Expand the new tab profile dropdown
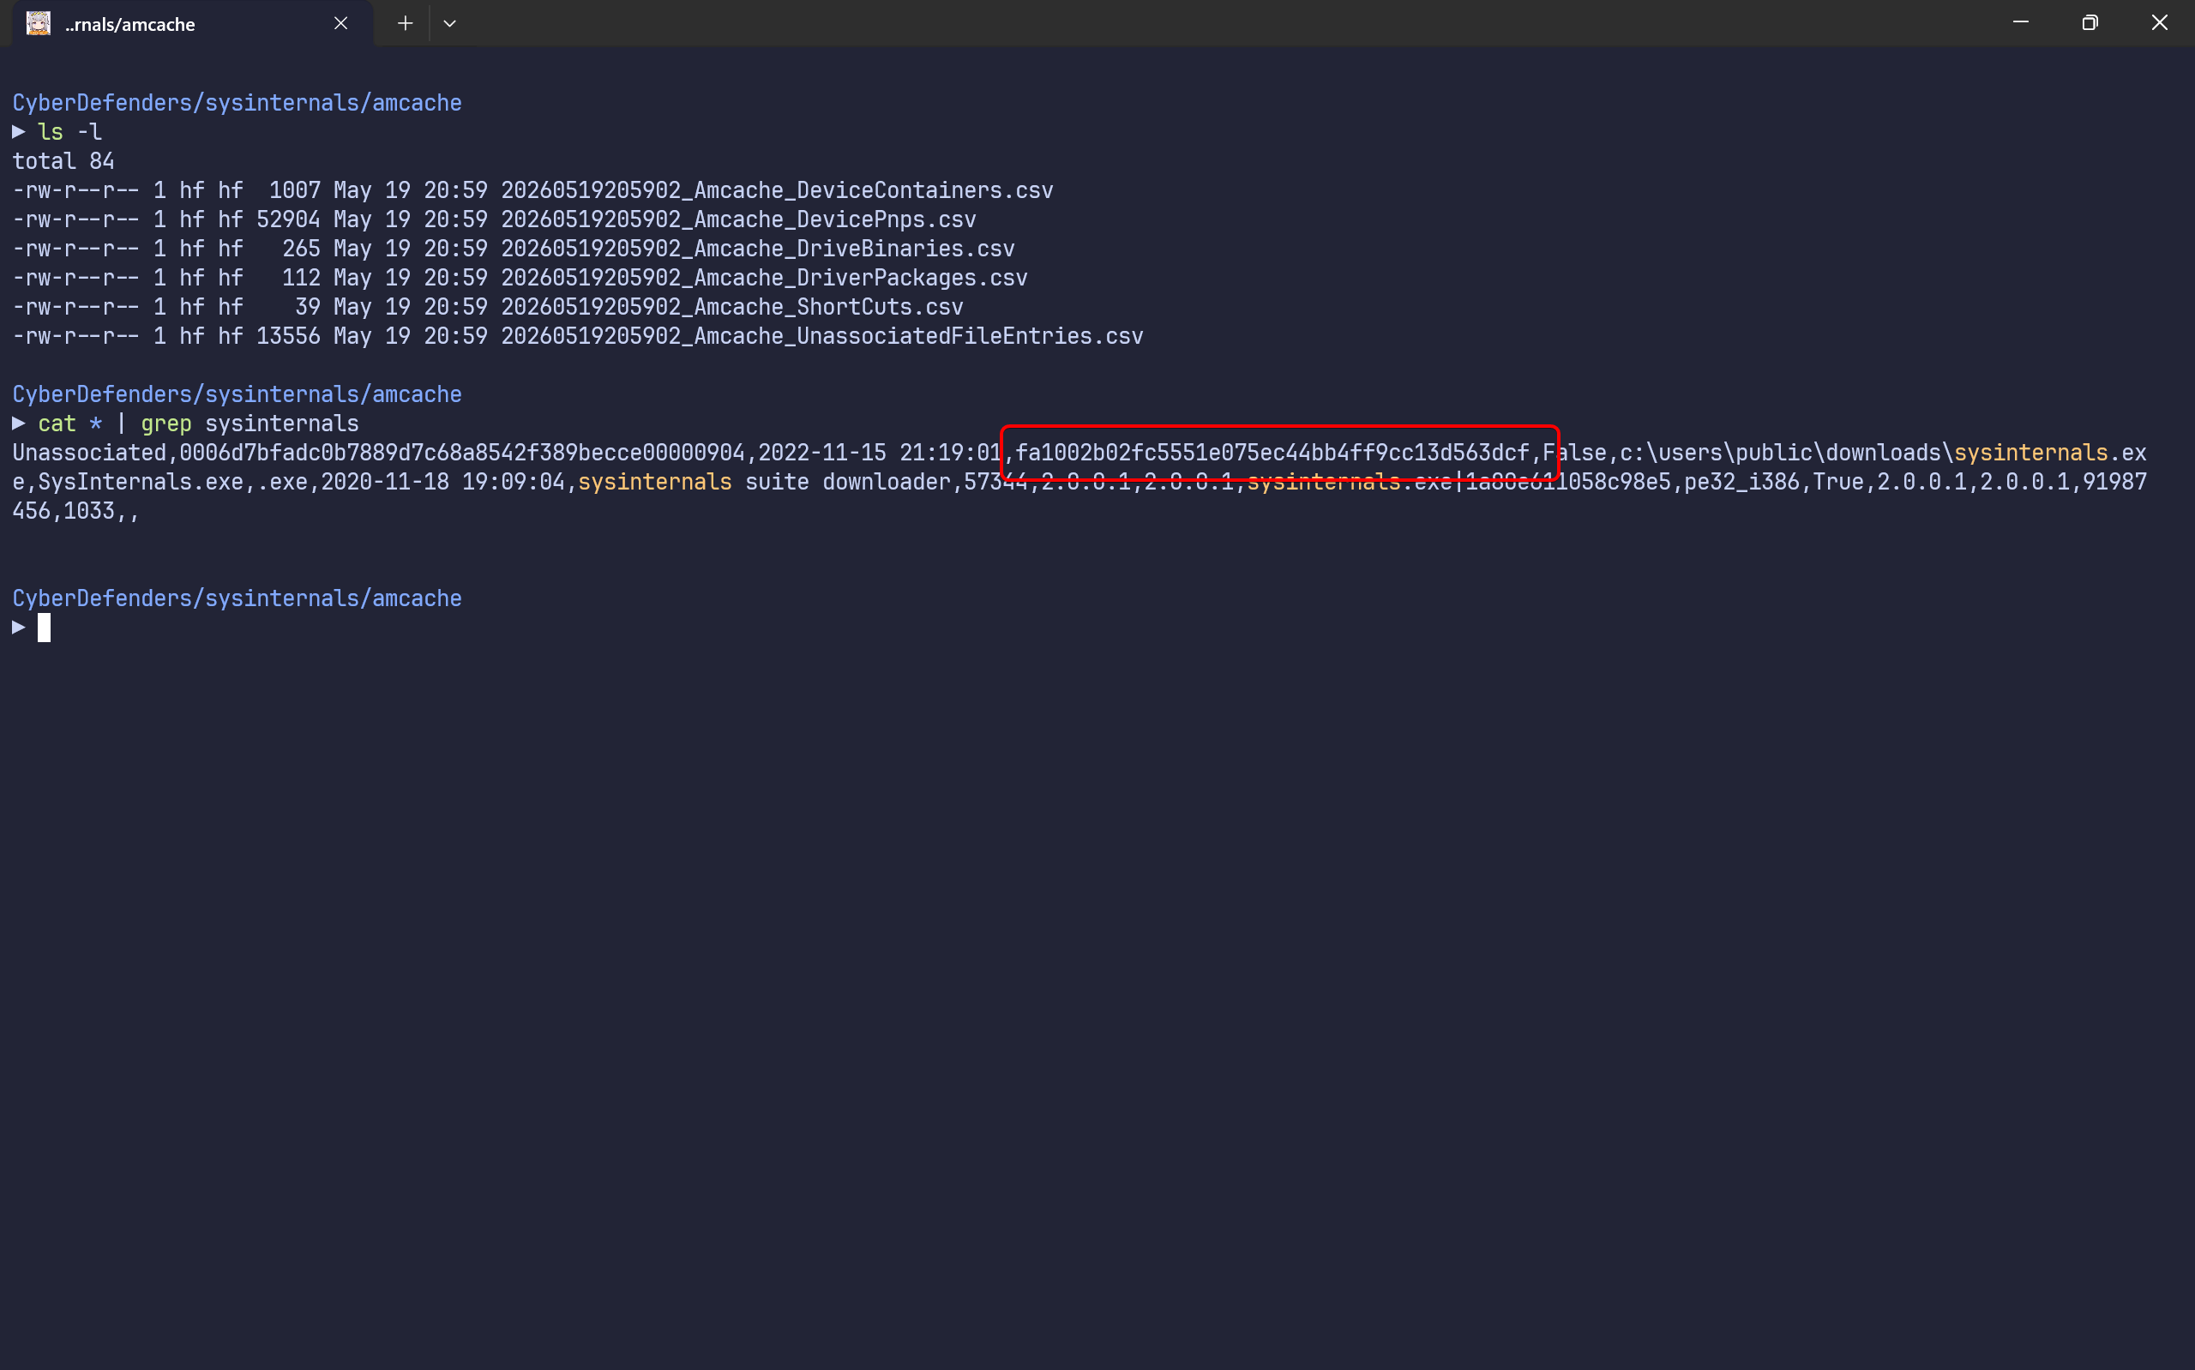2195x1370 pixels. pos(449,23)
